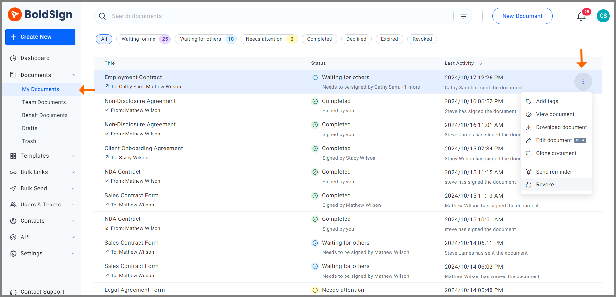Choose Revoke from the context menu

point(545,185)
